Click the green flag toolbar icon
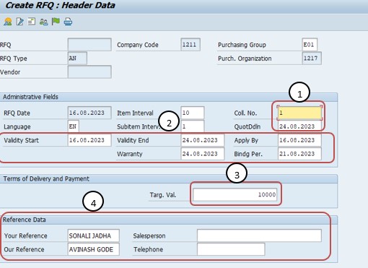 [x=56, y=22]
